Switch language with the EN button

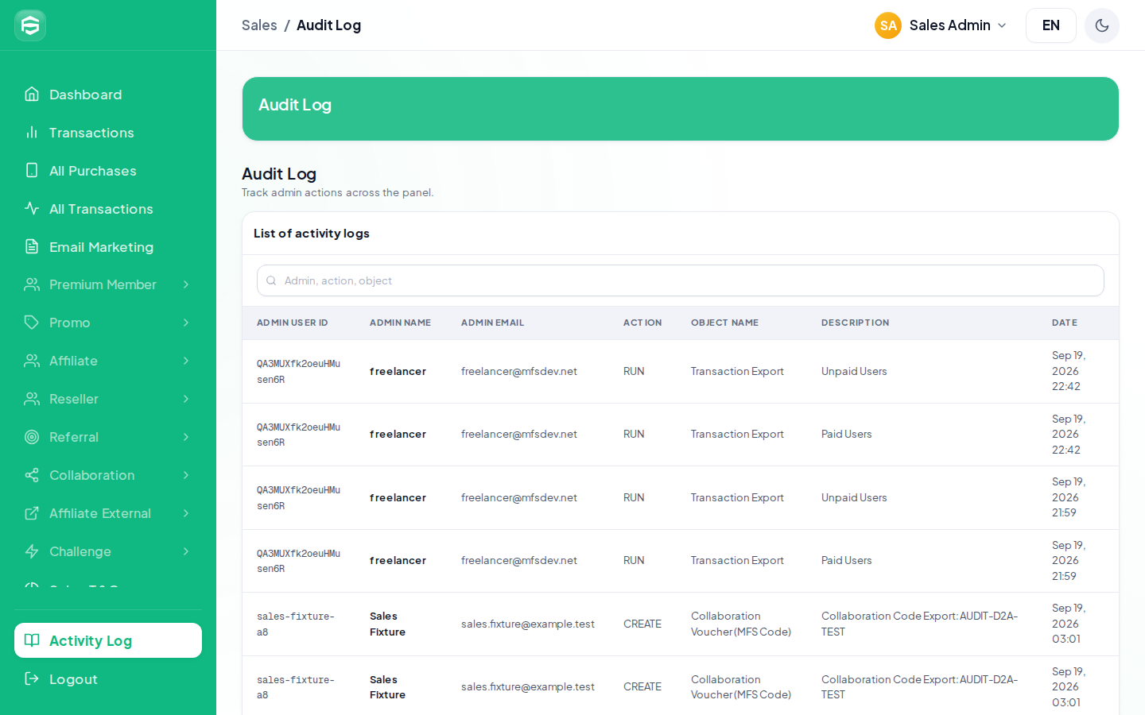click(1051, 25)
